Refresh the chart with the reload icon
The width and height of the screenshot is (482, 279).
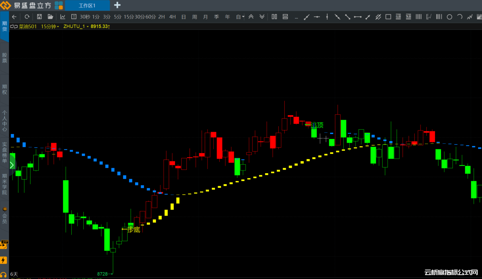pos(27,17)
